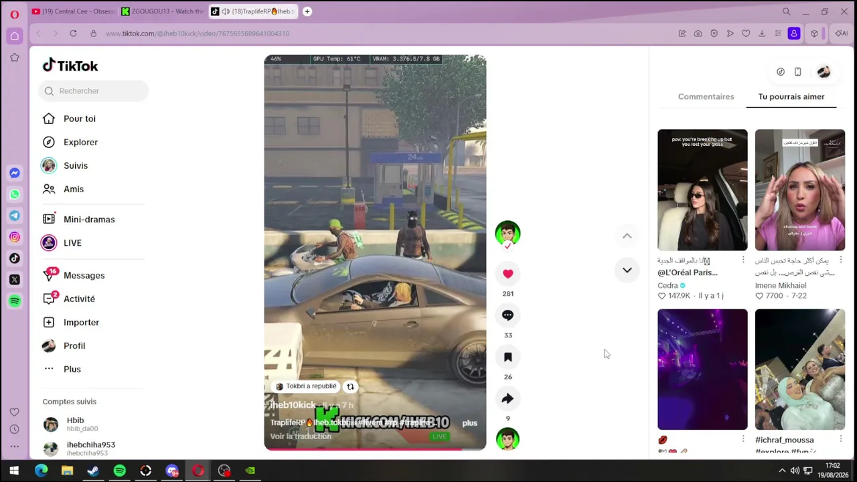
Task: Open TikTok in the Opera sidebar
Action: 14,258
